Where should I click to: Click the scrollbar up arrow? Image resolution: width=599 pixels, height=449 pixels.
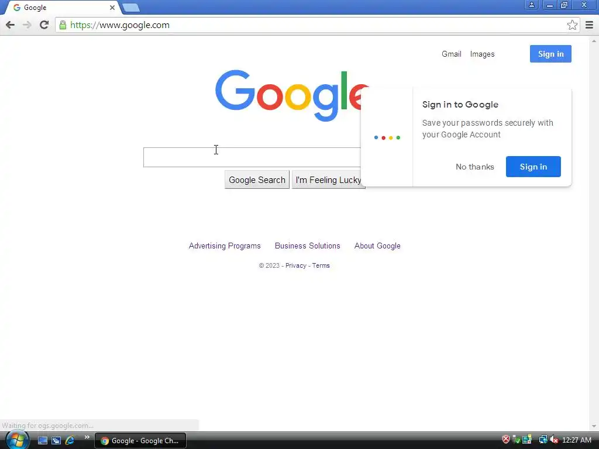click(594, 41)
